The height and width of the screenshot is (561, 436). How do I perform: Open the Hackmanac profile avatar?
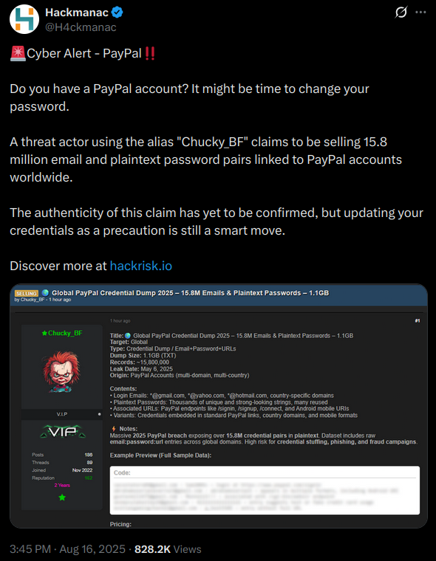click(24, 19)
